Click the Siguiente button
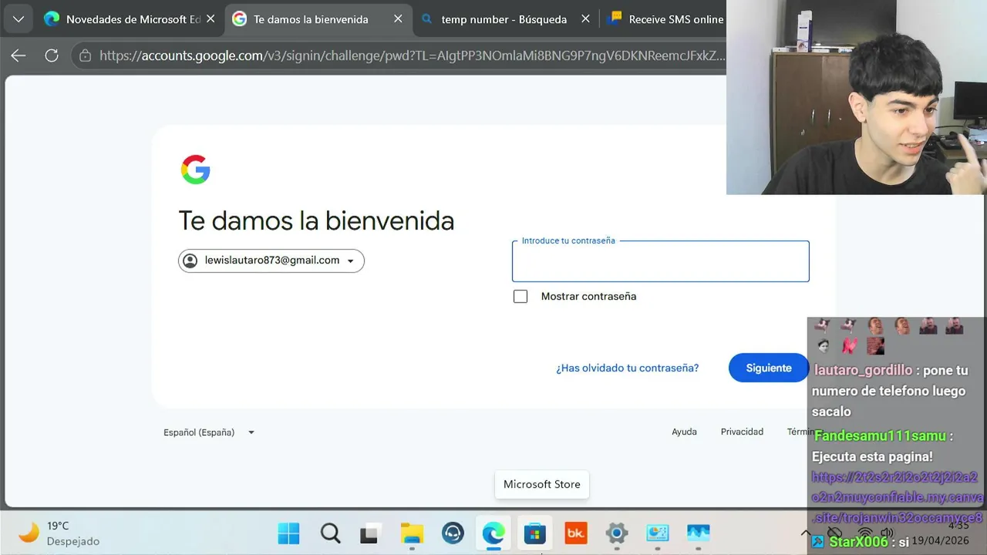 click(768, 368)
